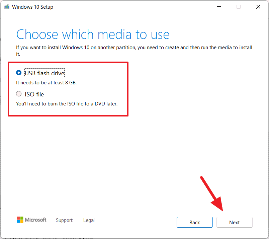269x239 pixels.
Task: Close the Windows 10 Setup window
Action: (258, 6)
